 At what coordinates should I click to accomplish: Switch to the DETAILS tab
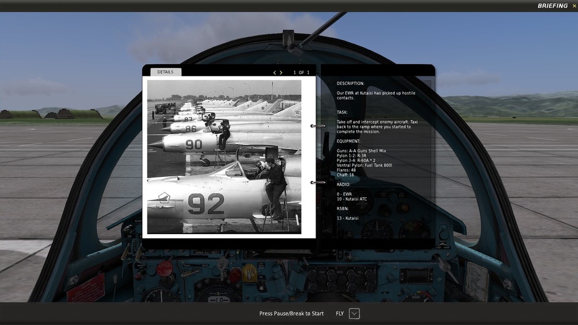(165, 72)
